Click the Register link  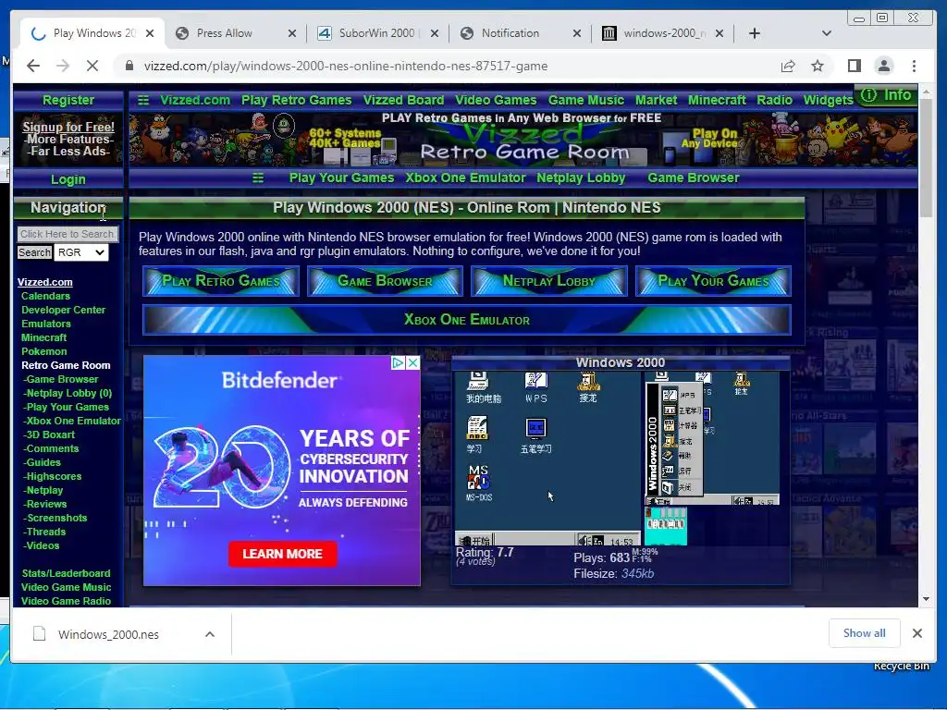(x=68, y=100)
